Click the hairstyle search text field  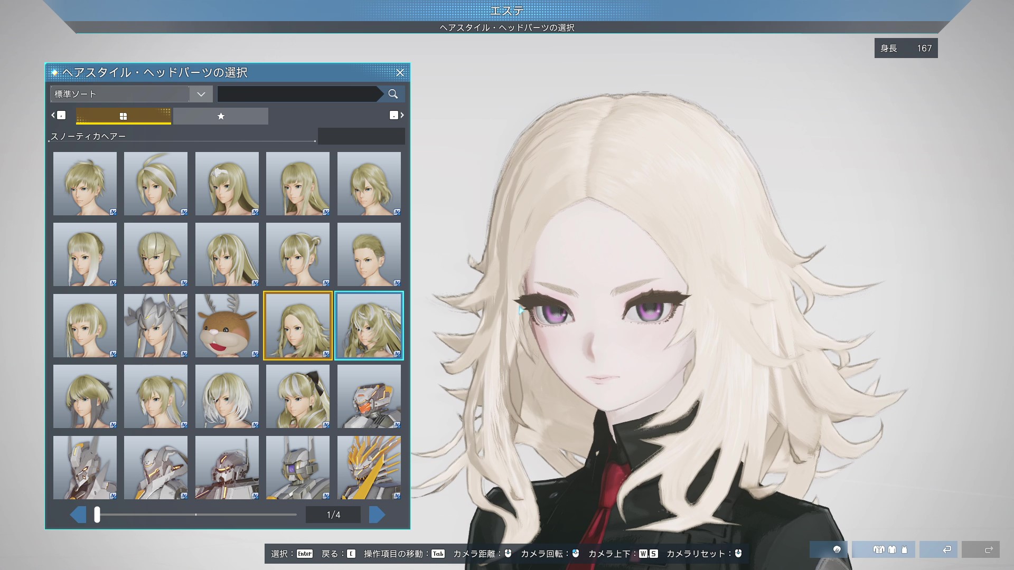click(x=297, y=94)
